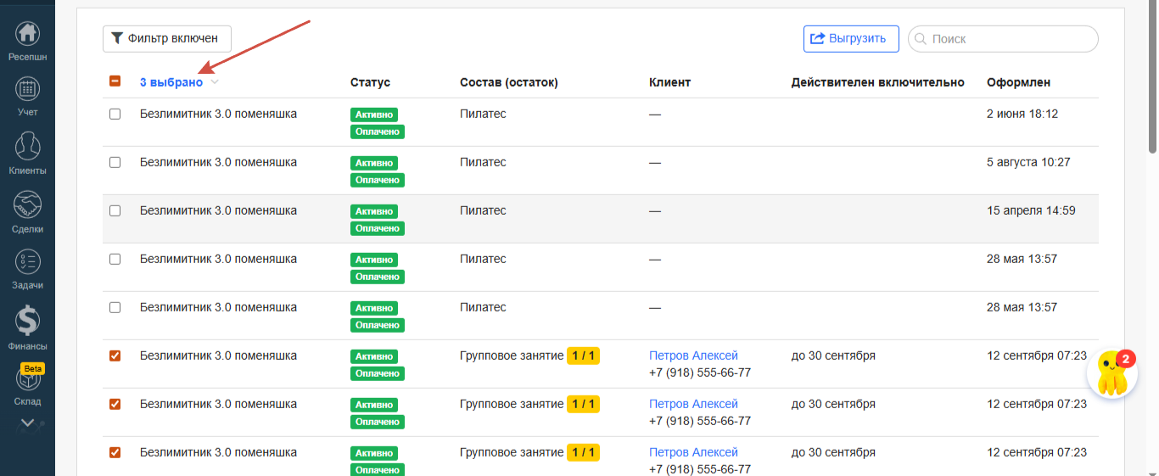1159x476 pixels.
Task: Go to Клиенты section icon
Action: [x=28, y=147]
